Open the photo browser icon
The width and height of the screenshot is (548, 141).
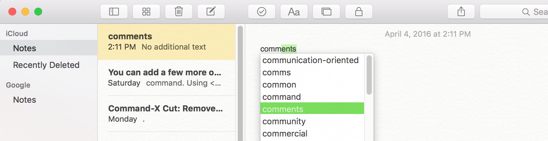326,12
